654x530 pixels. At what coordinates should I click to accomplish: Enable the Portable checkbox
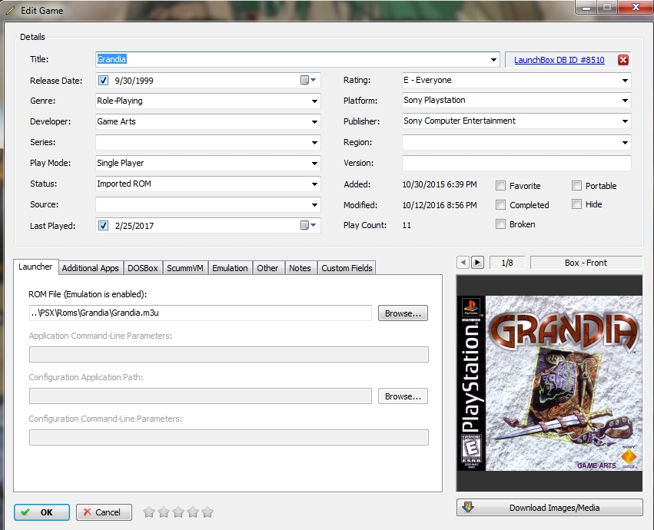click(576, 186)
